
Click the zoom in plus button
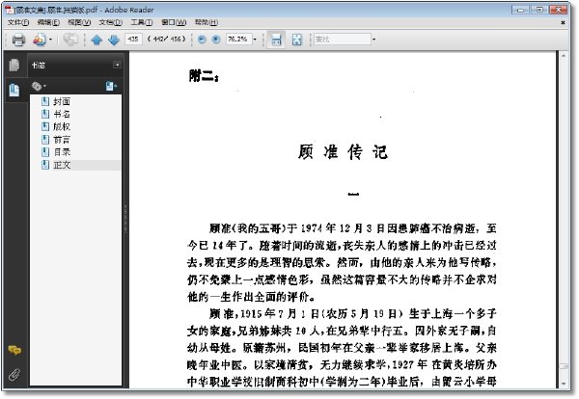(216, 40)
